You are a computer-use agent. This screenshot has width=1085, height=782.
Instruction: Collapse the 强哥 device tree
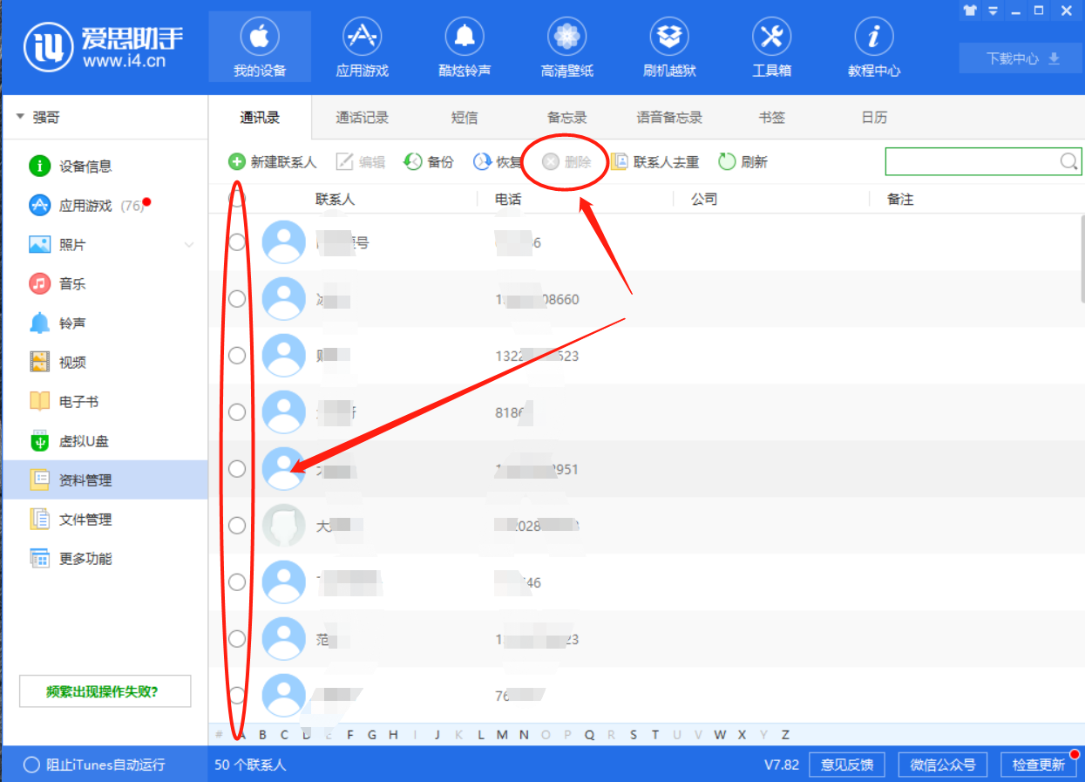click(x=20, y=117)
